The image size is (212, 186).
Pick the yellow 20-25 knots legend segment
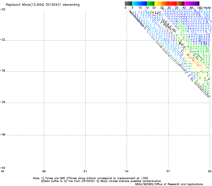(158, 3)
